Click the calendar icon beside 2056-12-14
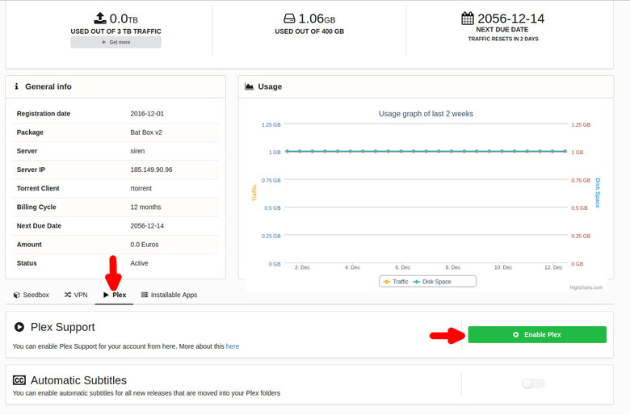630x415 pixels. (468, 18)
